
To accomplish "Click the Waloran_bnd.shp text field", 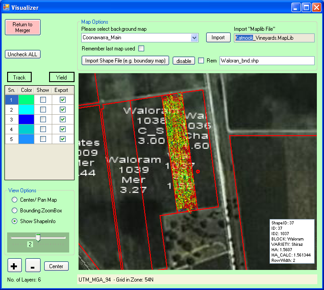I will pyautogui.click(x=267, y=61).
